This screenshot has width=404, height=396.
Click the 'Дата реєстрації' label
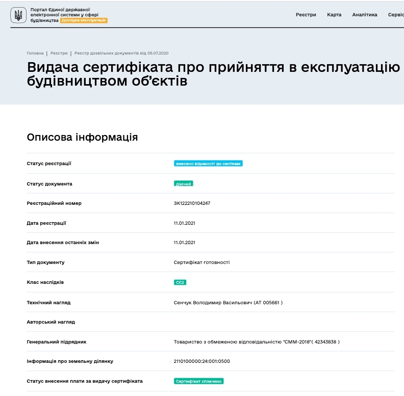(46, 223)
